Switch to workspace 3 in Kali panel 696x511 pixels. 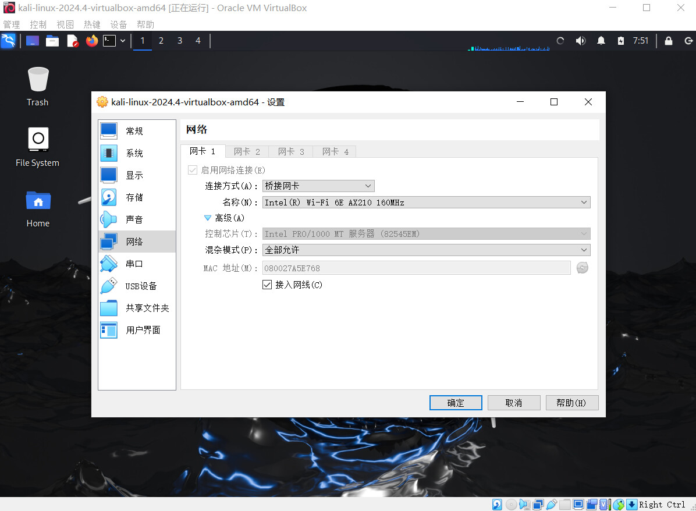click(180, 41)
